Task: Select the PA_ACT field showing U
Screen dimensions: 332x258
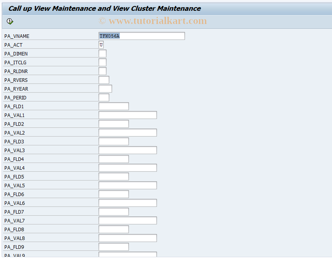Action: coord(102,45)
